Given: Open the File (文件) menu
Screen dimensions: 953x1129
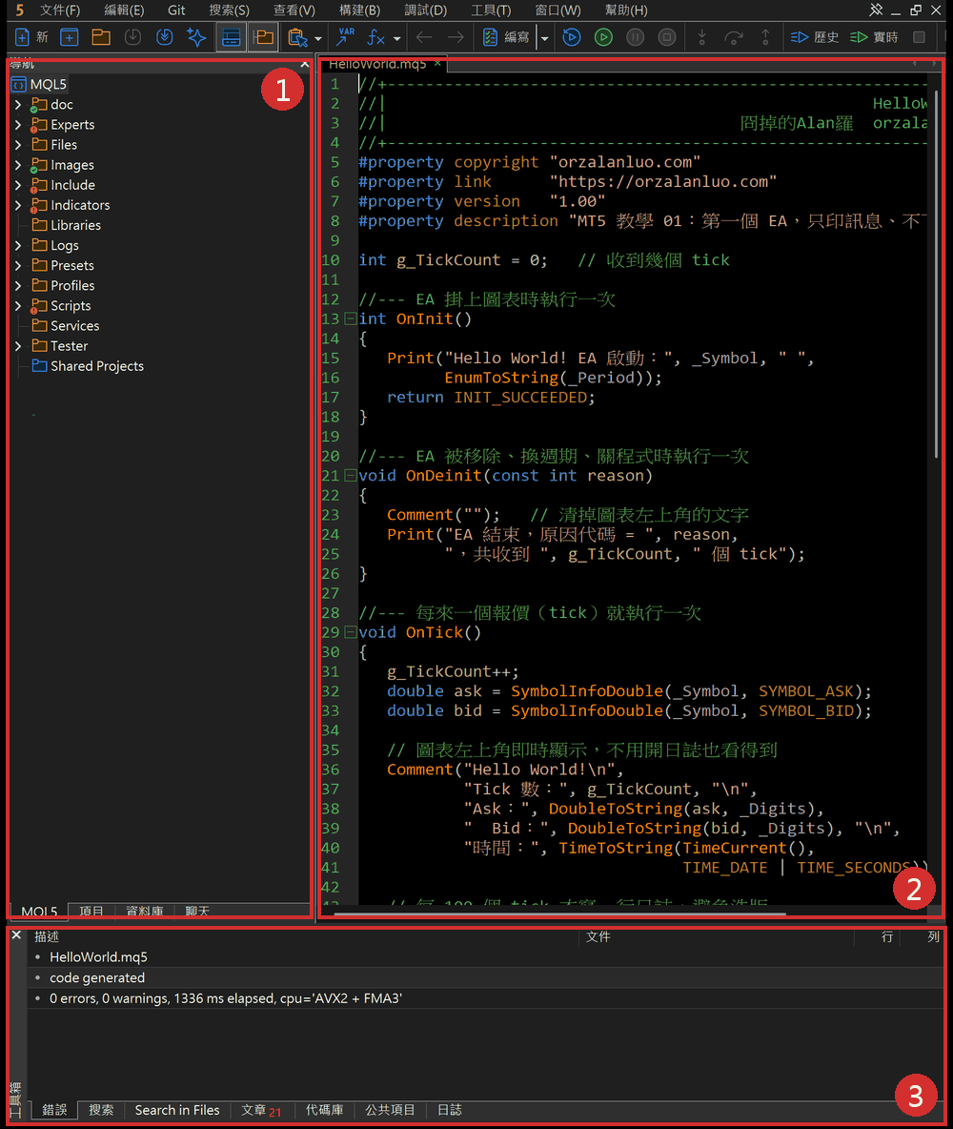Looking at the screenshot, I should [x=60, y=10].
